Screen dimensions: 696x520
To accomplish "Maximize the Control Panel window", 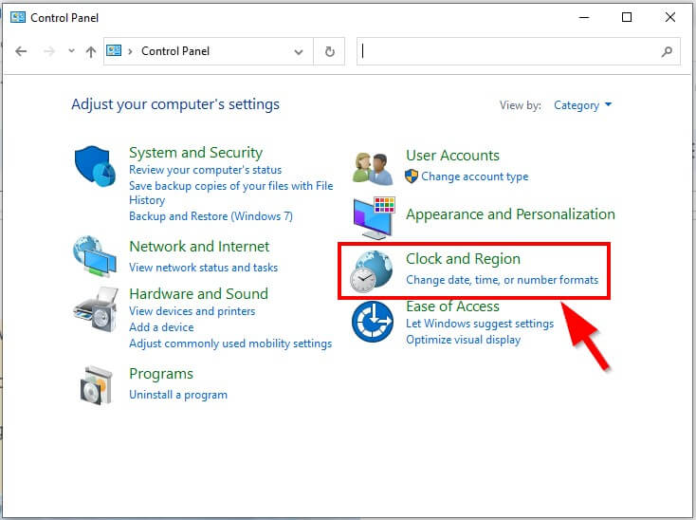I will point(627,18).
